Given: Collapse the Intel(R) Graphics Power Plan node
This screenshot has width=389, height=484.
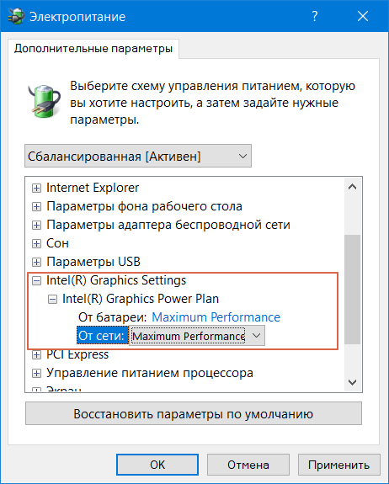Looking at the screenshot, I should 52,299.
